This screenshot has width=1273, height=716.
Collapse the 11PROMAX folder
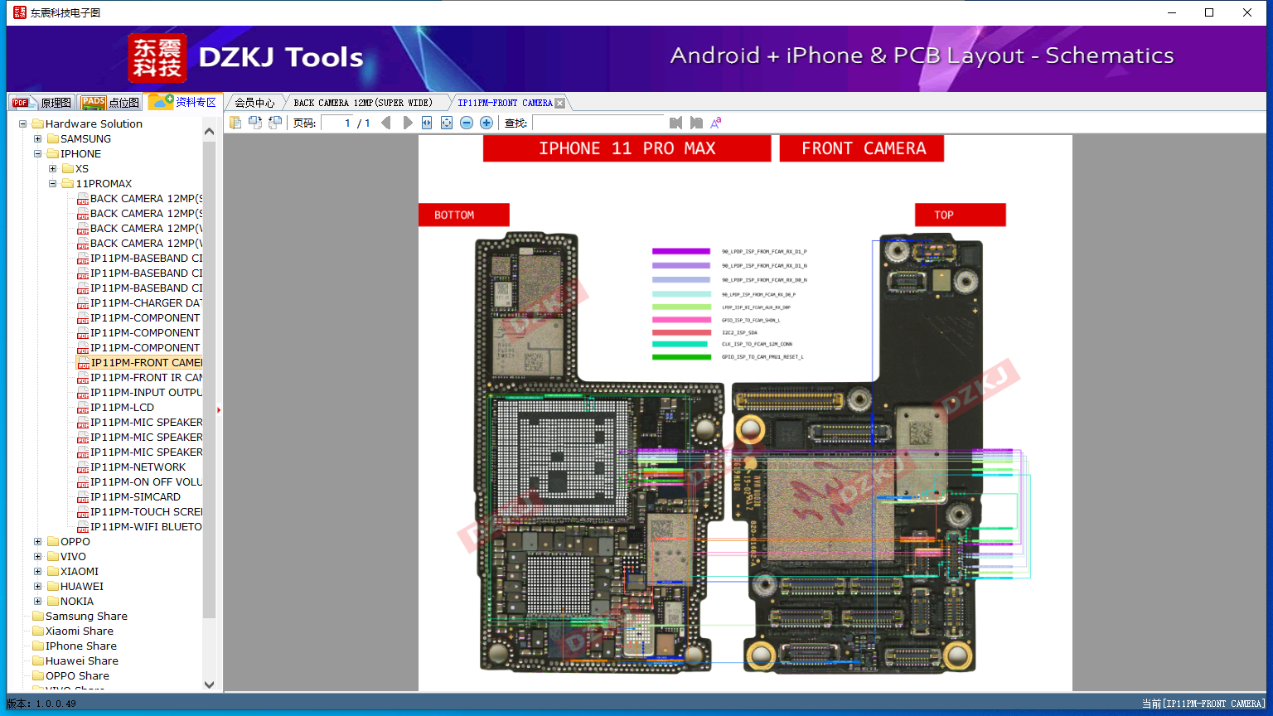pos(52,184)
